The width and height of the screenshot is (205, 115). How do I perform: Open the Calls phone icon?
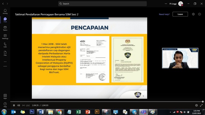(5, 45)
